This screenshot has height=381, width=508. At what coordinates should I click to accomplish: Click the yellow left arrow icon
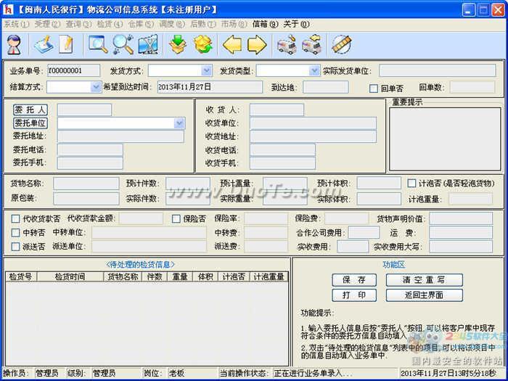coord(232,44)
